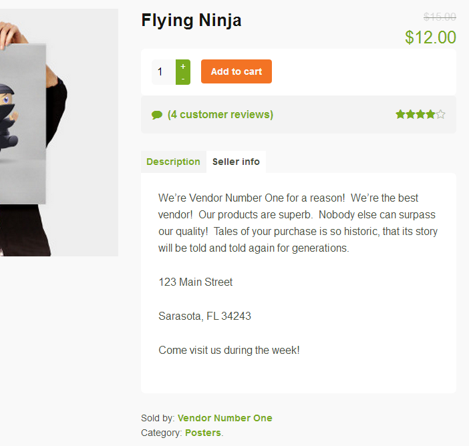Open the 4 customer reviews link
469x446 pixels.
pos(220,114)
